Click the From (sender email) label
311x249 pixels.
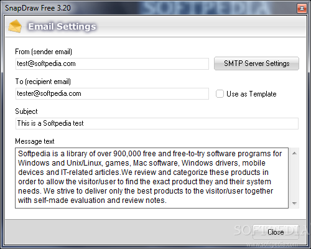pos(44,52)
